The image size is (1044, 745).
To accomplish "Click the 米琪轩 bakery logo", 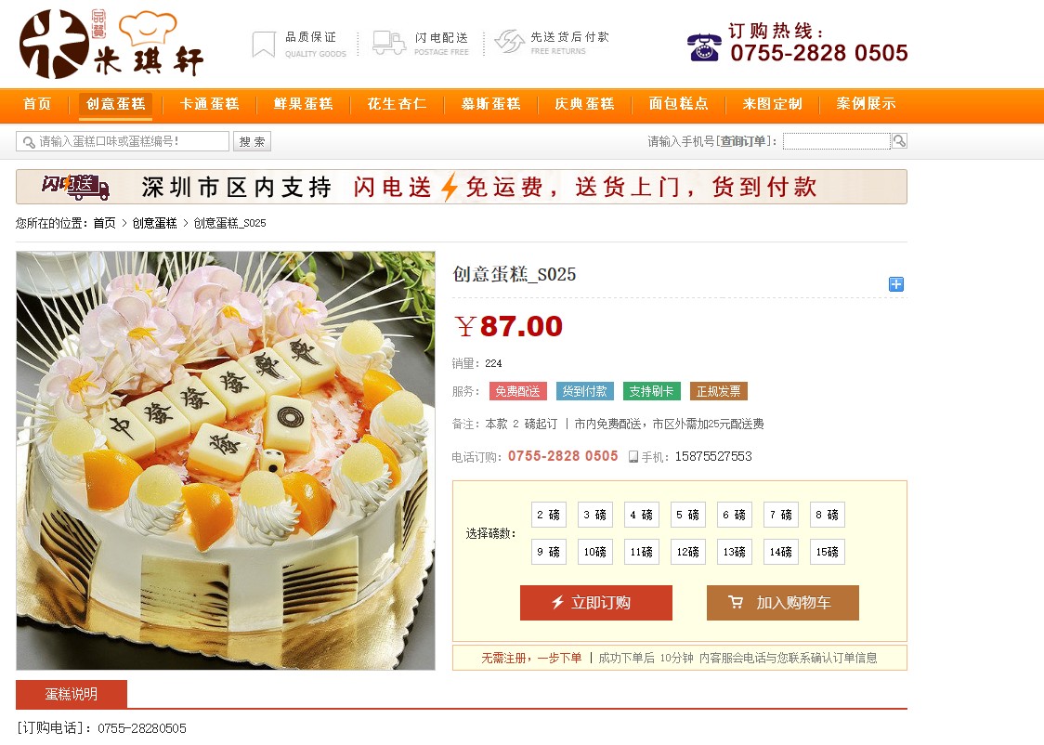I will [x=111, y=44].
